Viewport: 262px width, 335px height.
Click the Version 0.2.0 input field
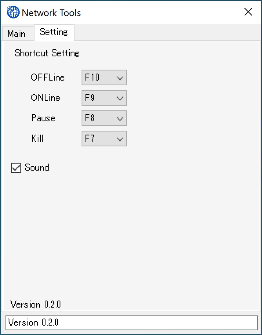131,322
